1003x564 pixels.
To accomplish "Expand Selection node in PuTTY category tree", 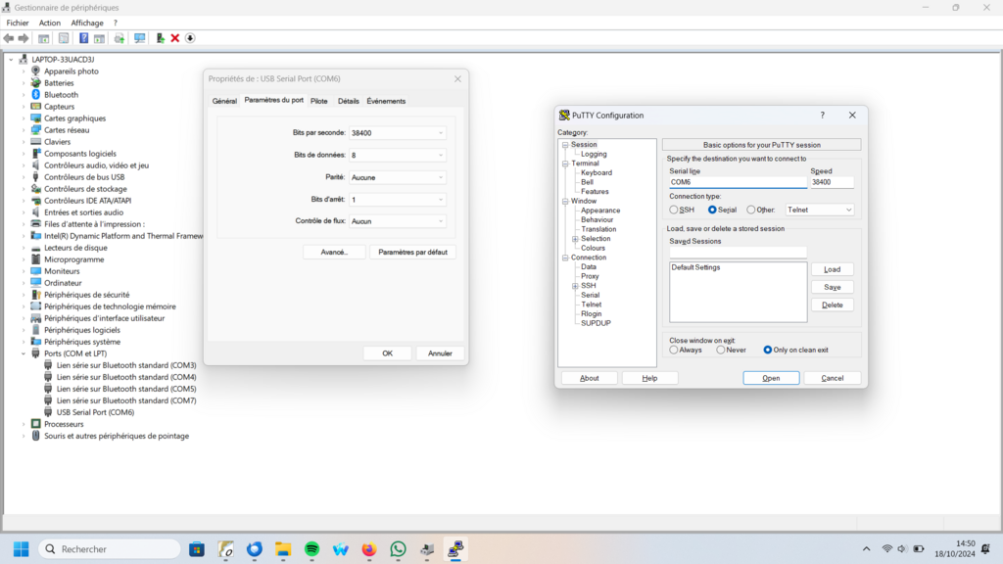I will point(575,239).
